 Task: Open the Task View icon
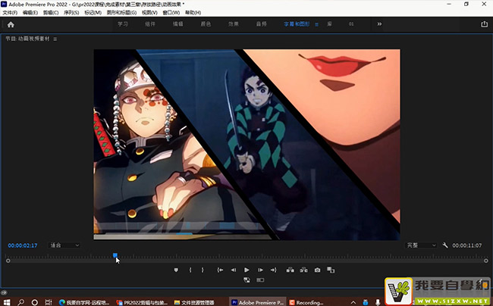pyautogui.click(x=49, y=302)
